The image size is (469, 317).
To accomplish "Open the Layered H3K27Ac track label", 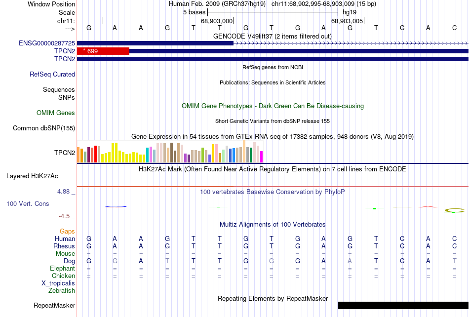I will pyautogui.click(x=32, y=176).
